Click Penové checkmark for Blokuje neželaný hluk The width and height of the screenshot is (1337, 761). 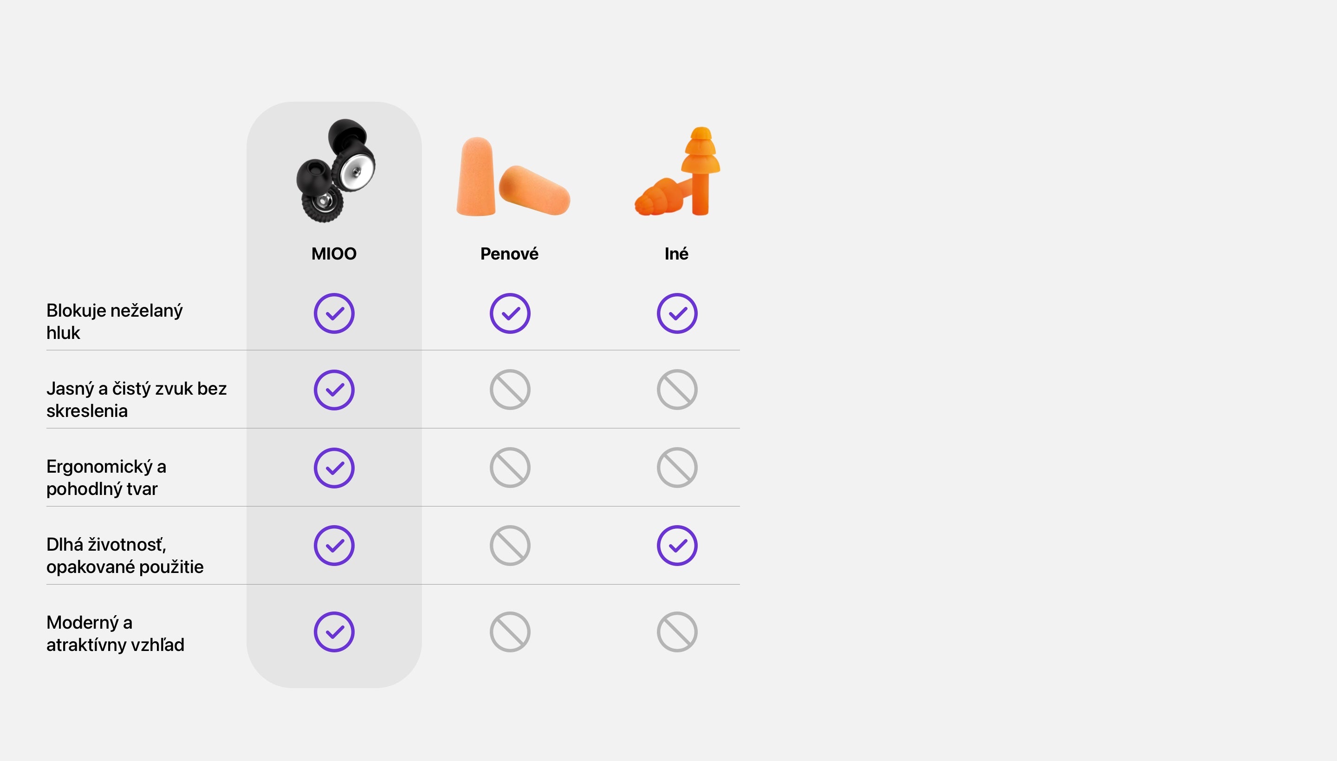coord(510,313)
